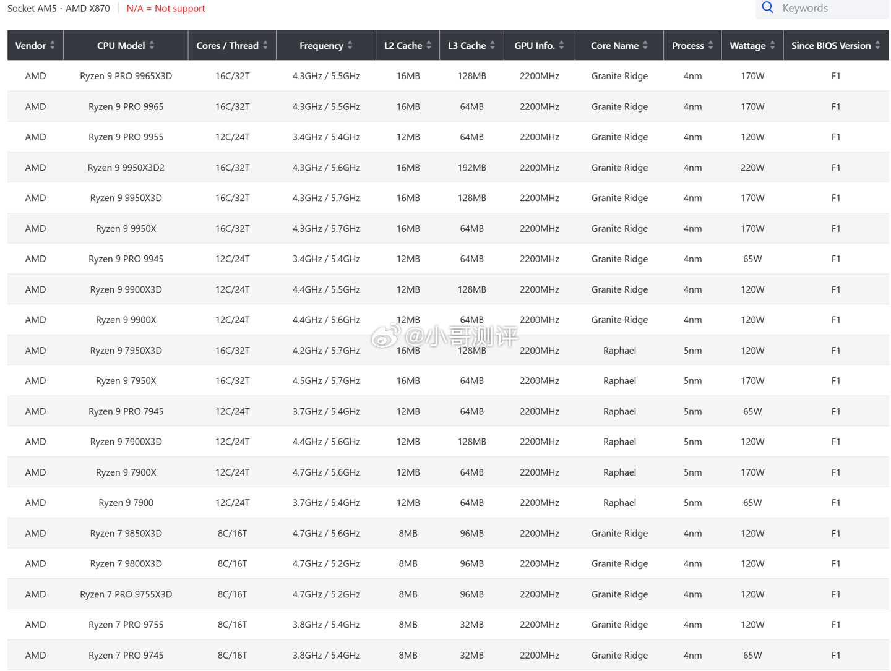891x671 pixels.
Task: Click the N/A = Not support note
Action: pos(166,9)
